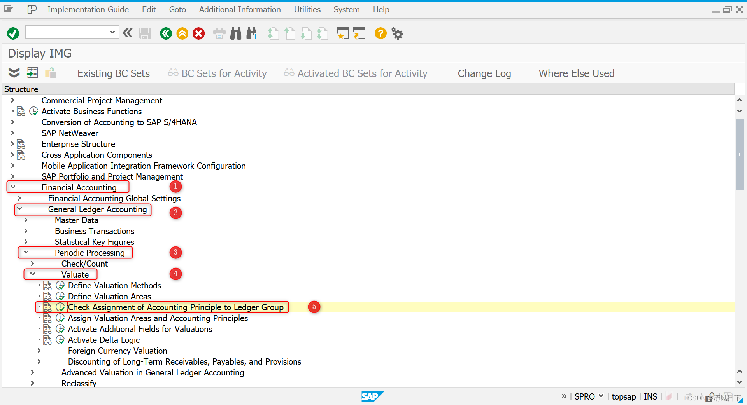Expand the Master Data node
The height and width of the screenshot is (405, 747).
pyautogui.click(x=26, y=220)
